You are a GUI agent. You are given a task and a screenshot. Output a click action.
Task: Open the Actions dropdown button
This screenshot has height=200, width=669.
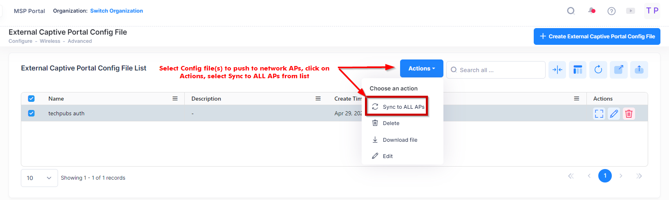coord(421,68)
